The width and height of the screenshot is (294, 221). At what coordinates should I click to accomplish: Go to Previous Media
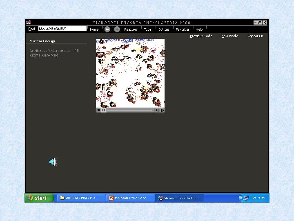click(201, 36)
